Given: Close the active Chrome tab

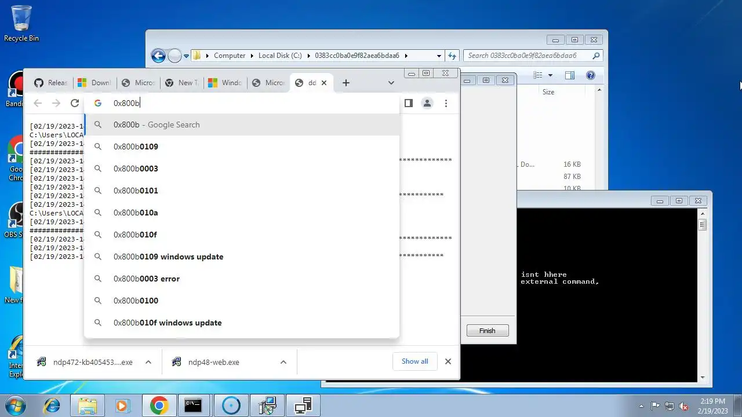Looking at the screenshot, I should tap(324, 83).
